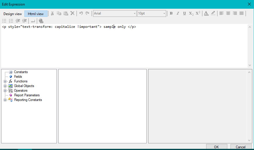Select Operators in the tree
Screen dimensions: 254x150
click(x=21, y=91)
